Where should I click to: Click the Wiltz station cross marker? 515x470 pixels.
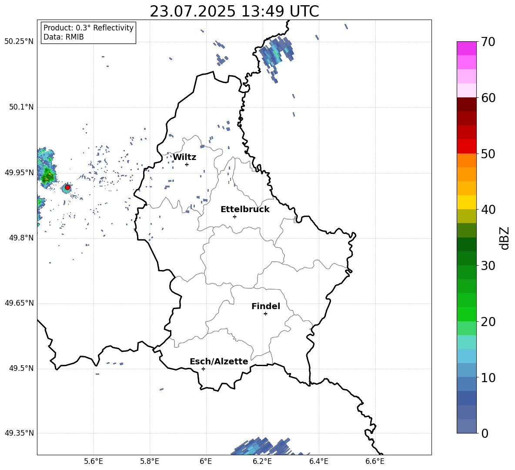[187, 164]
